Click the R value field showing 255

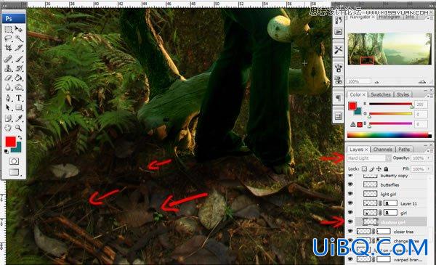(421, 105)
